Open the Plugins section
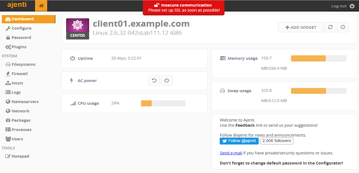This screenshot has width=359, height=173. coord(19,47)
